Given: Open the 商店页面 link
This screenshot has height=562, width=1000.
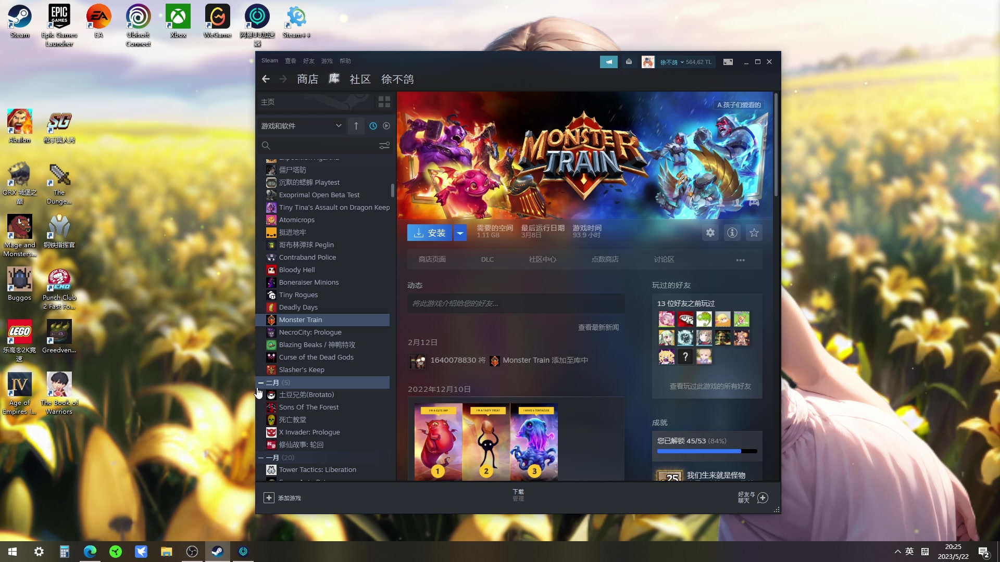Looking at the screenshot, I should pos(432,260).
